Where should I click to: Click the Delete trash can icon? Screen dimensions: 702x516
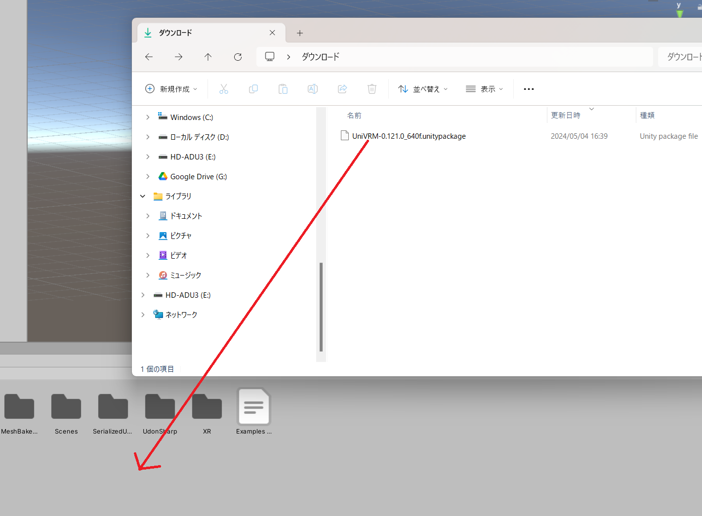click(x=372, y=89)
